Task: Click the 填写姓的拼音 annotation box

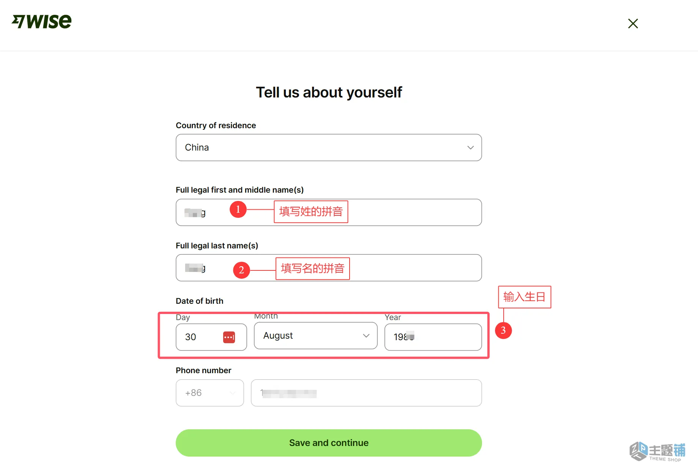Action: (x=311, y=212)
